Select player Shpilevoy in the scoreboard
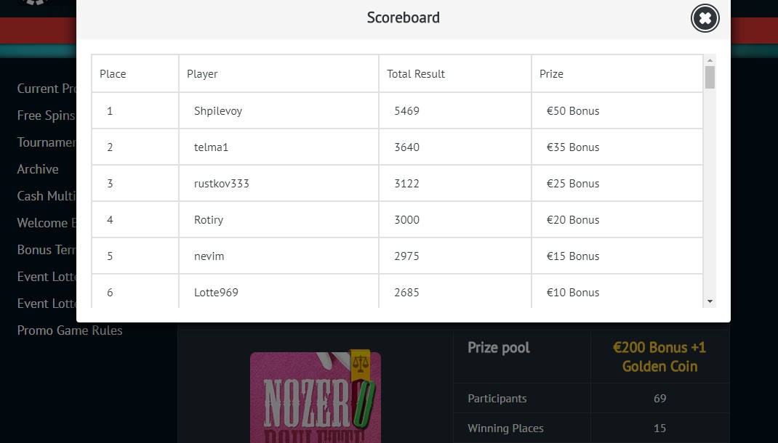The width and height of the screenshot is (778, 443). pyautogui.click(x=218, y=111)
